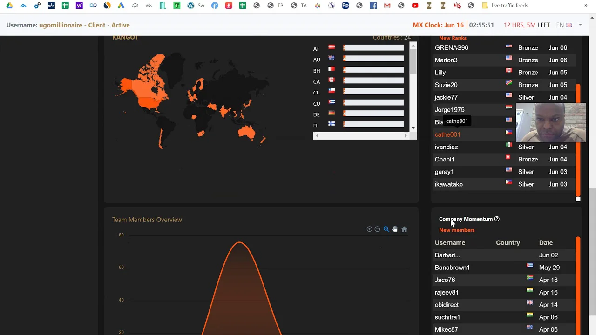Click the cathe001 username link
This screenshot has width=596, height=335.
pyautogui.click(x=447, y=134)
